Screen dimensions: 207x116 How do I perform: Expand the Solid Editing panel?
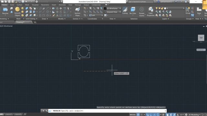click(31, 19)
